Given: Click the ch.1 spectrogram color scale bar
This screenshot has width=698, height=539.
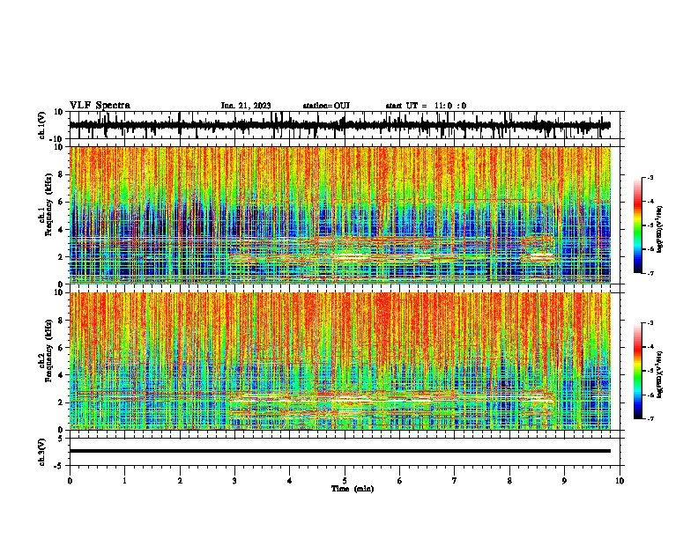Looking at the screenshot, I should 637,225.
